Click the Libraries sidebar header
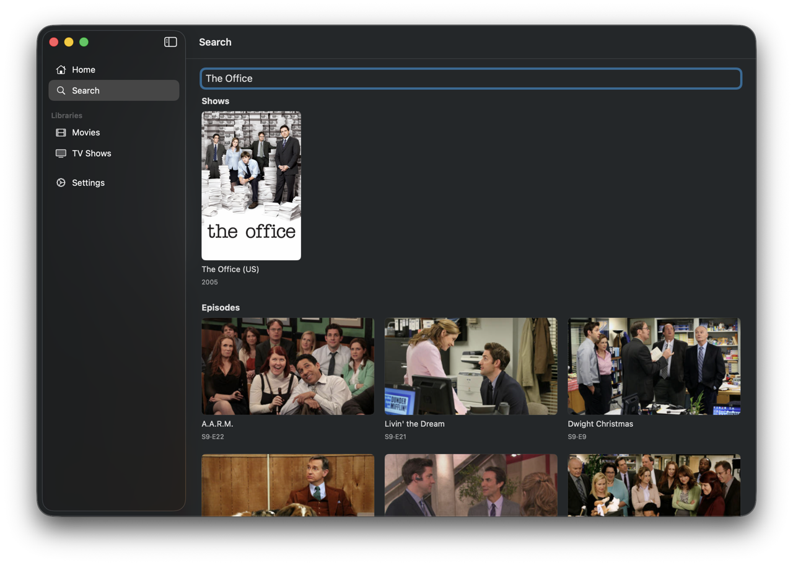This screenshot has width=793, height=565. [66, 115]
